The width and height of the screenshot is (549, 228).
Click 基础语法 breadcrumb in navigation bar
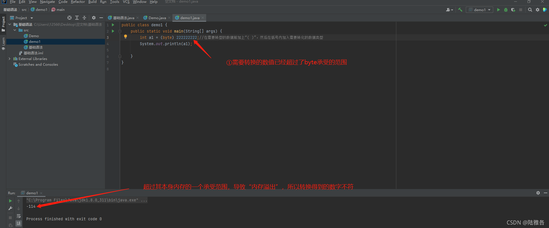10,10
